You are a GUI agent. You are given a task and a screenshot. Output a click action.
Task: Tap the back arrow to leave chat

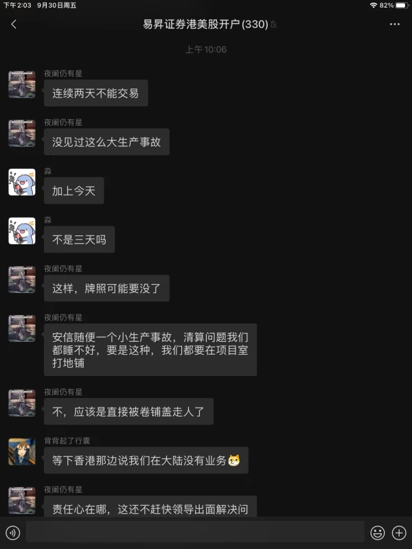coord(14,24)
